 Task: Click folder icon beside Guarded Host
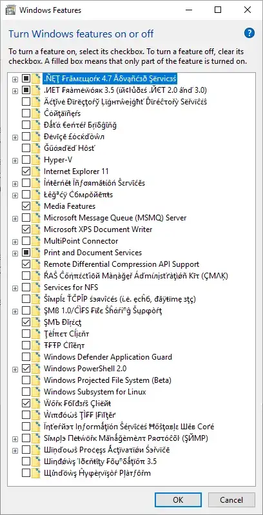pos(37,148)
